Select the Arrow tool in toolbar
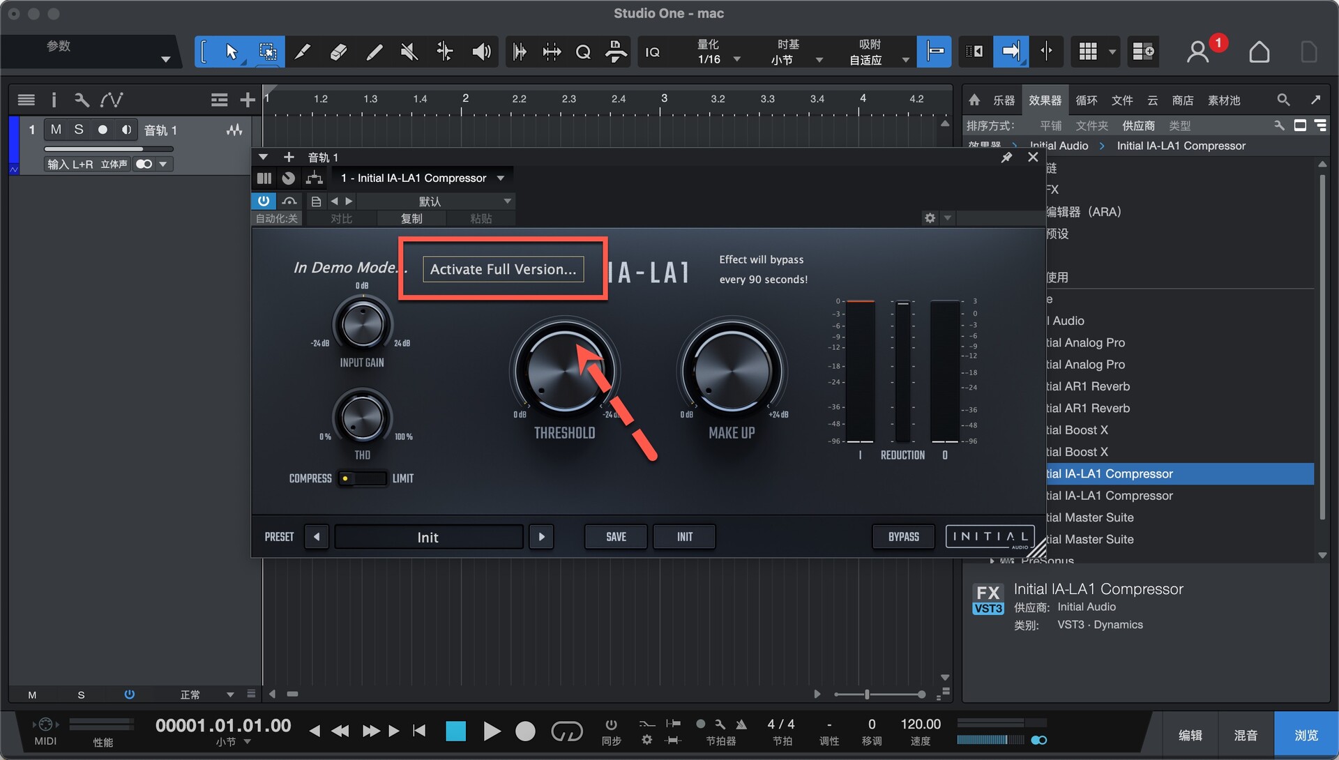The width and height of the screenshot is (1339, 760). pos(232,52)
